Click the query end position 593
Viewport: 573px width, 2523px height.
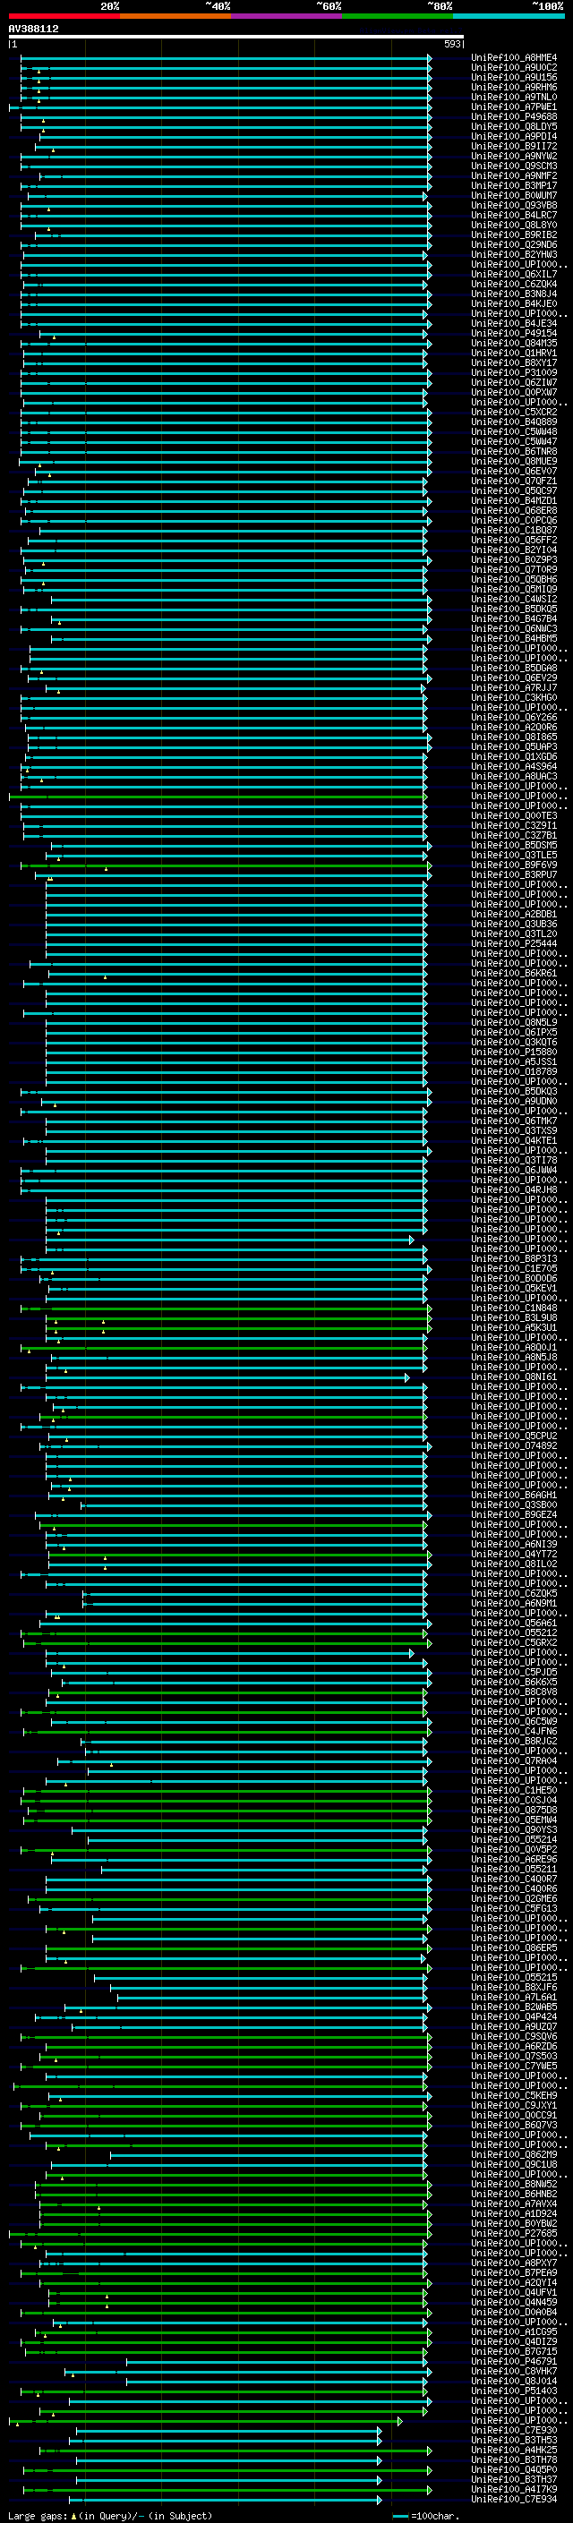452,44
